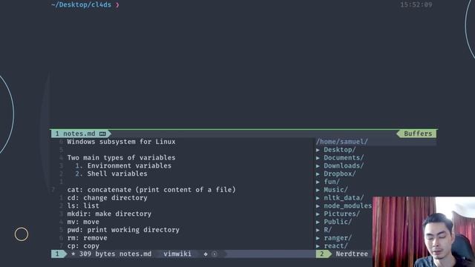This screenshot has height=267, width=475.
Task: Click the 'cat: concatenate' line
Action: (151, 190)
